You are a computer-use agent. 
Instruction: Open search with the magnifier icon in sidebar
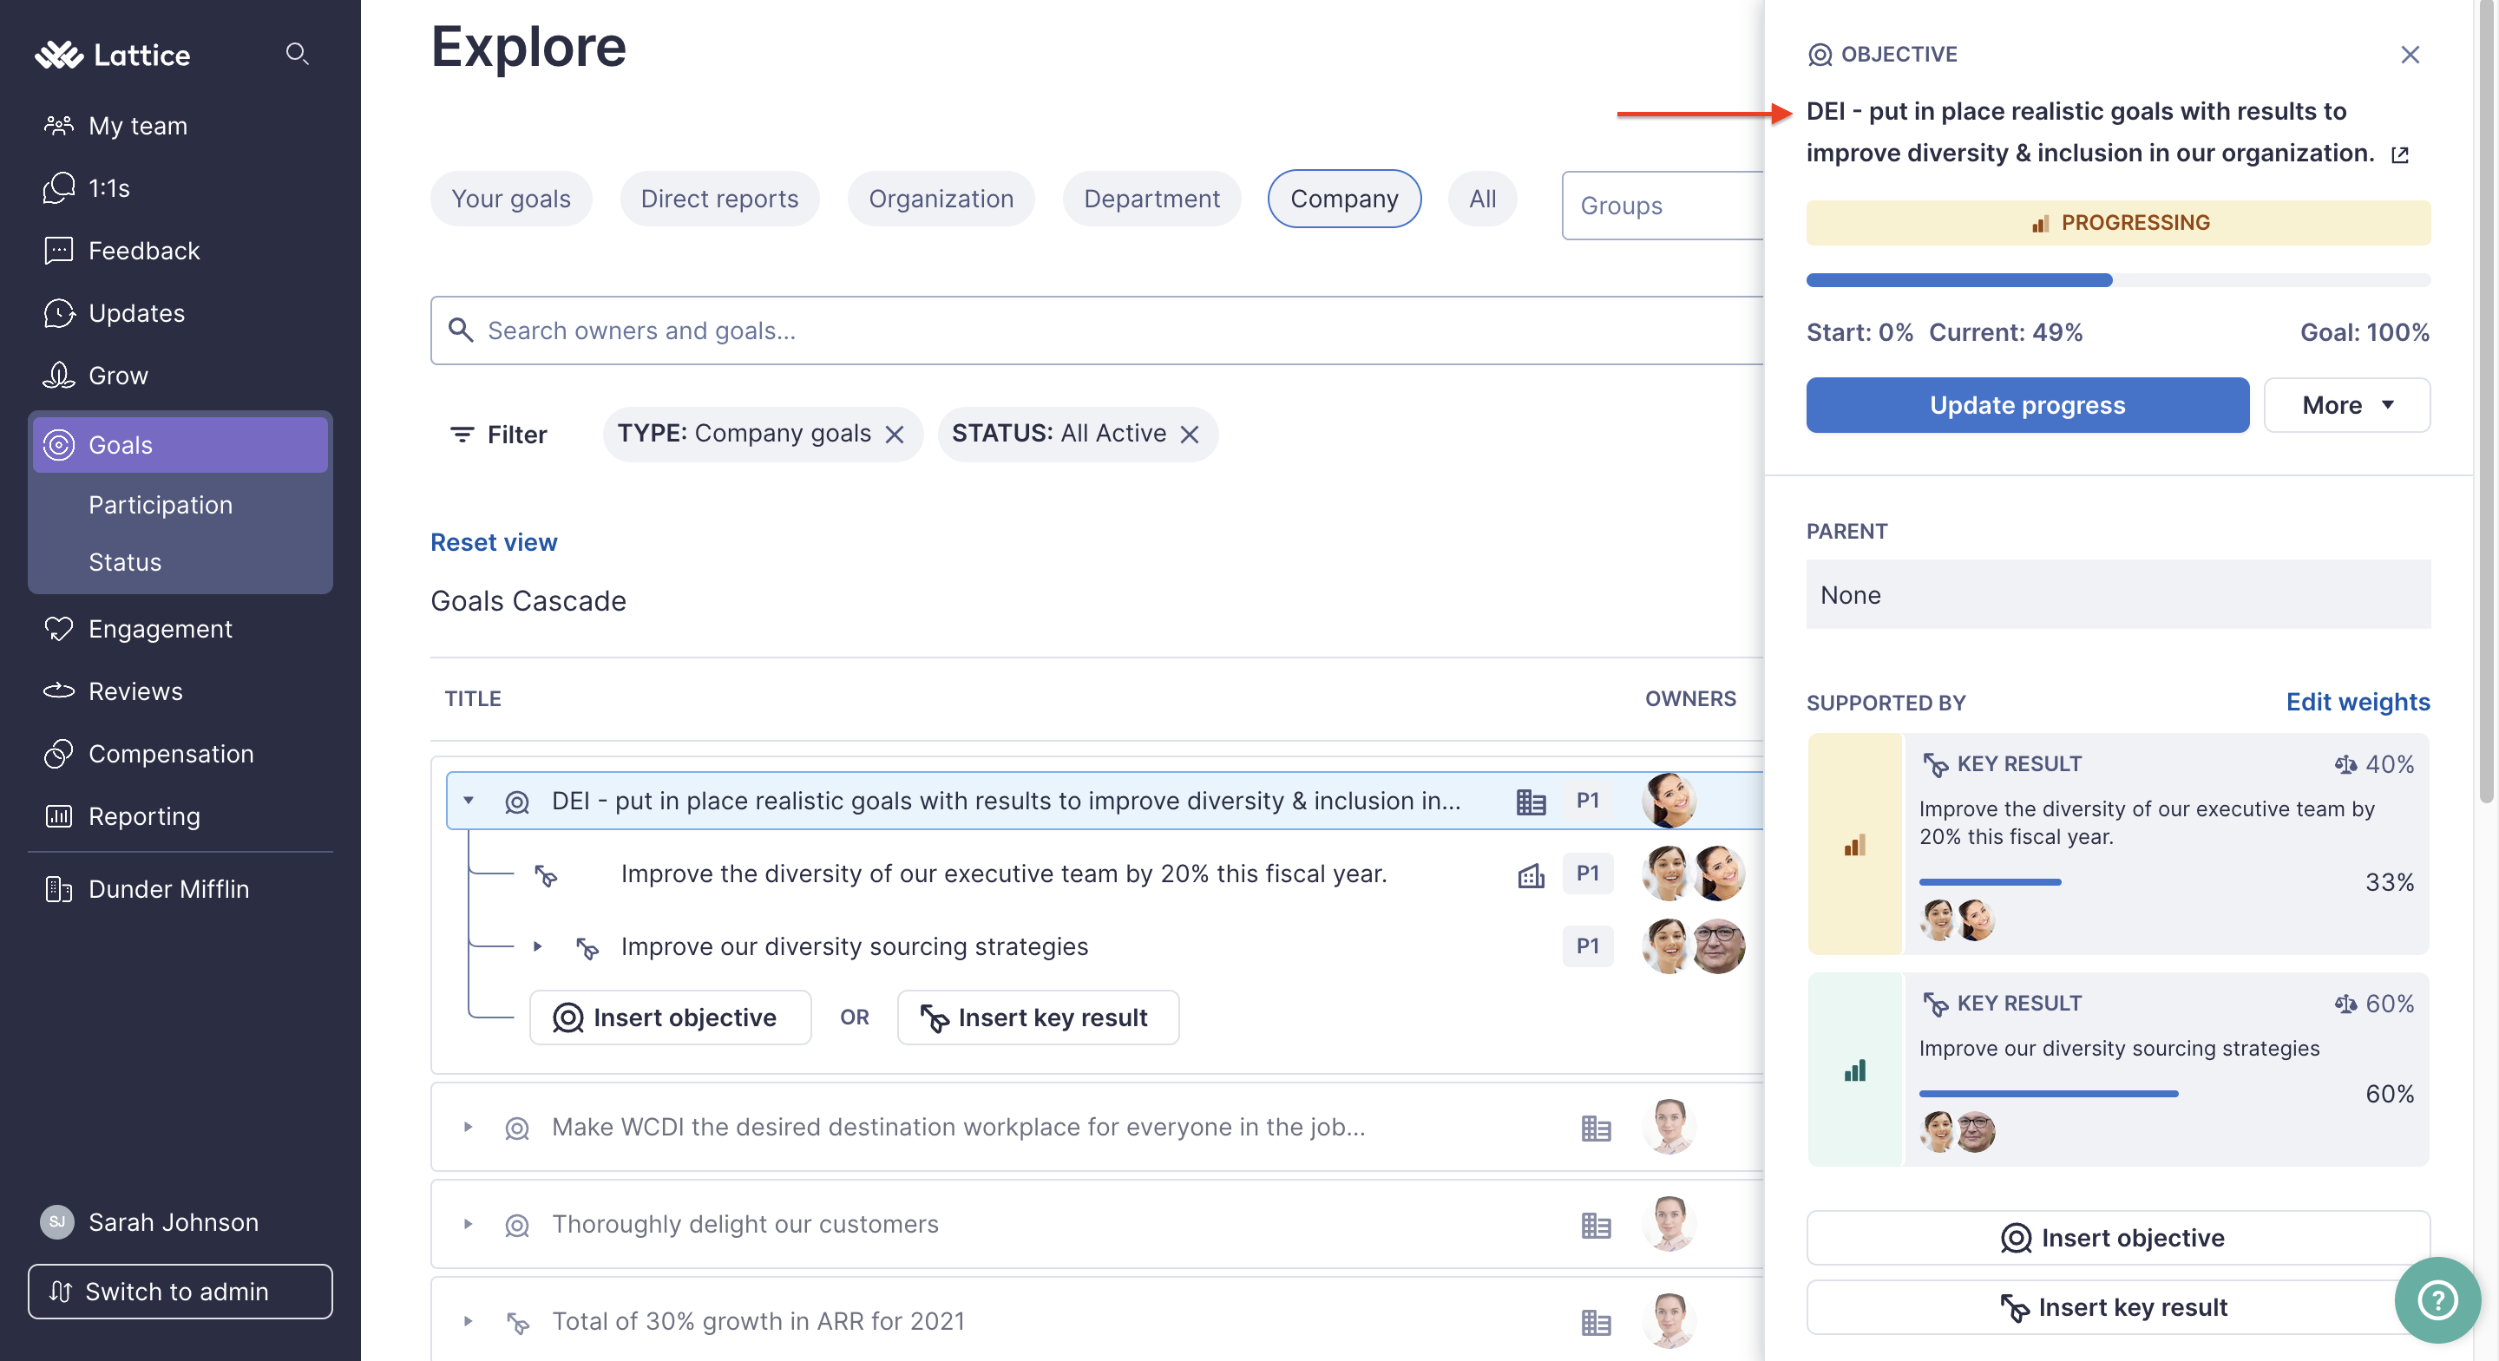(x=298, y=54)
